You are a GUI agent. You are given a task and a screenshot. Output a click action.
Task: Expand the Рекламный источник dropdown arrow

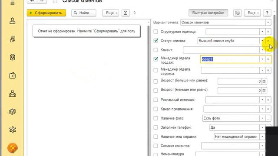point(262,100)
